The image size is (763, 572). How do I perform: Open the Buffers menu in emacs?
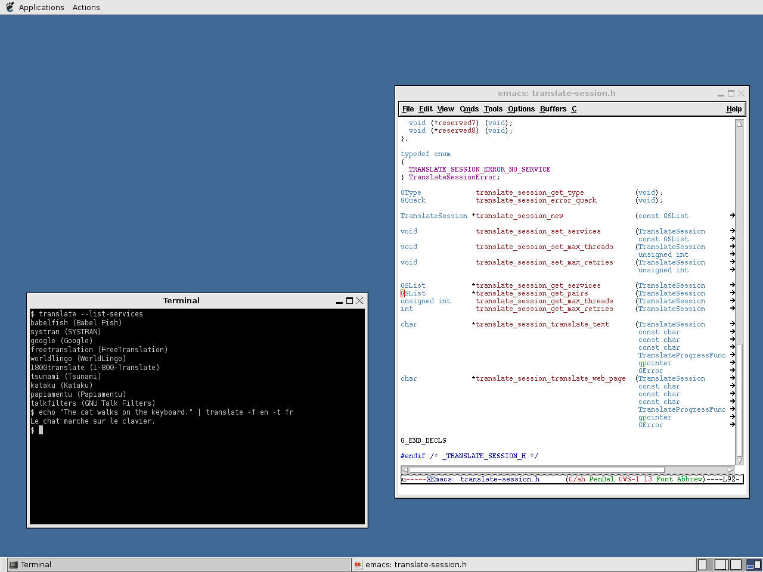pyautogui.click(x=553, y=109)
